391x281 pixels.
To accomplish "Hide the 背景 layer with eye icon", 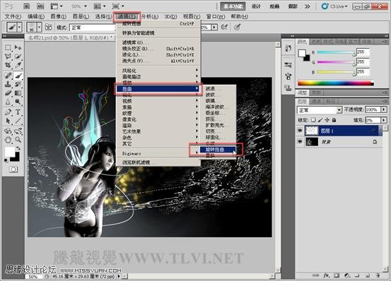I will click(x=300, y=142).
